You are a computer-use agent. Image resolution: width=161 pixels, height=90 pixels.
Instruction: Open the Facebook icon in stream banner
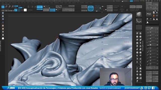153,88
